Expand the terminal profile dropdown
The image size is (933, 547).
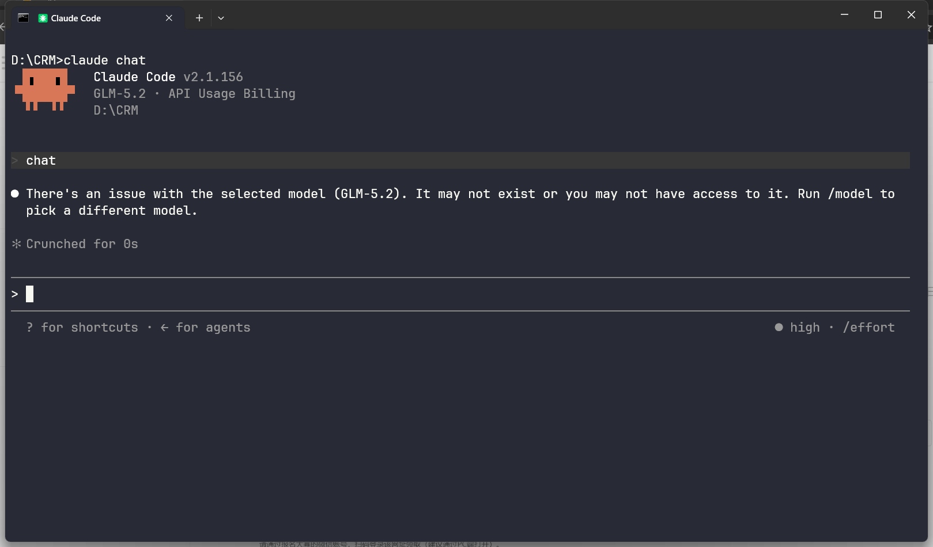point(221,18)
